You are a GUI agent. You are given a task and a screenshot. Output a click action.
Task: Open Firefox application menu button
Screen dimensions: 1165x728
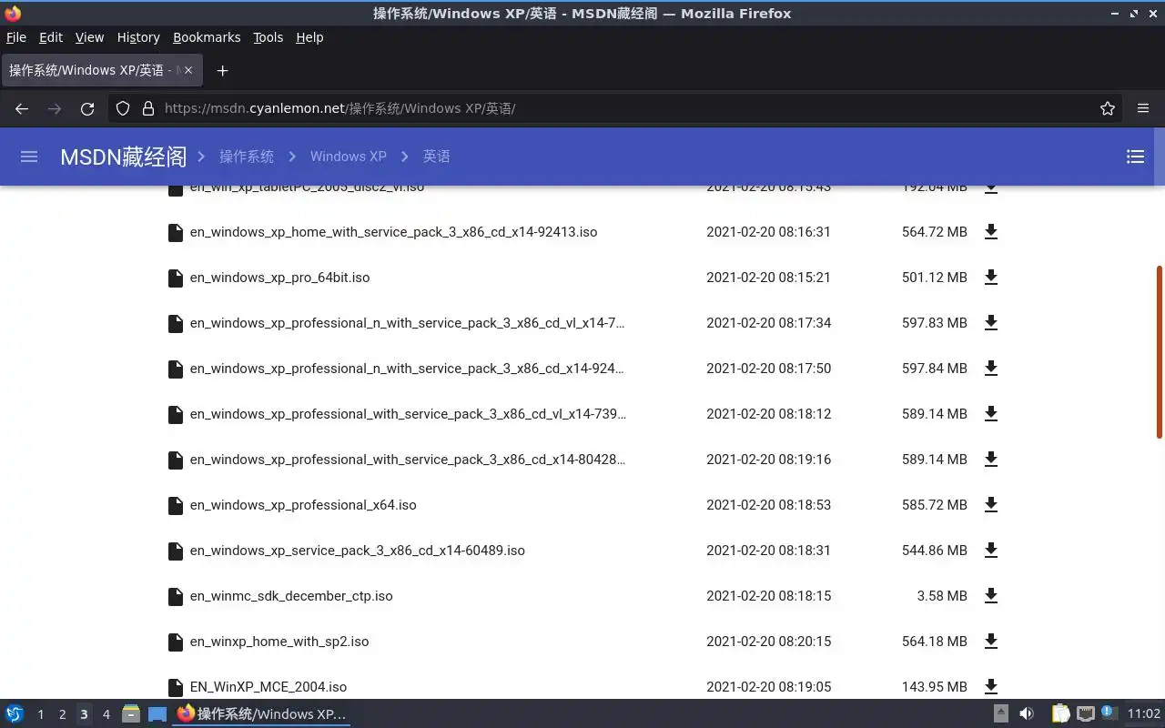pyautogui.click(x=1143, y=108)
